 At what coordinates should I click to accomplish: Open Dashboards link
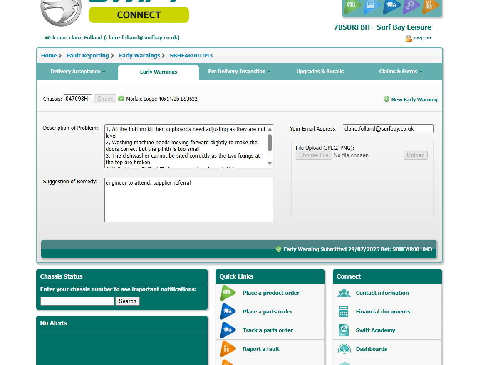[x=372, y=349]
